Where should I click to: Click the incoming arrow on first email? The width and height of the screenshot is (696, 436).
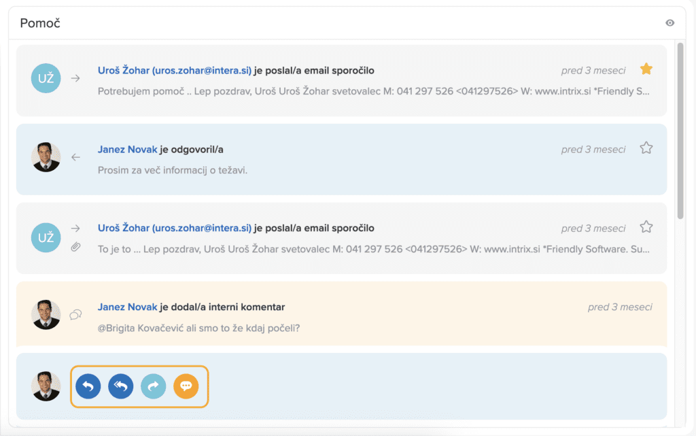(x=76, y=78)
